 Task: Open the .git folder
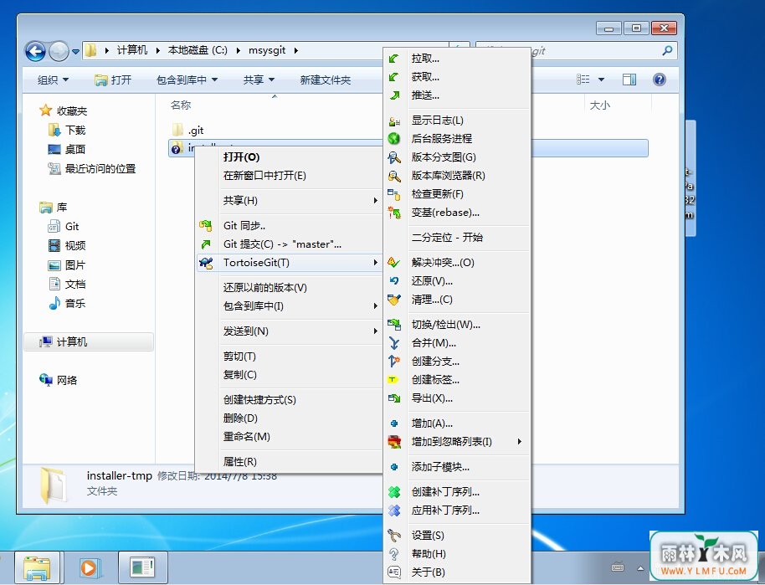pyautogui.click(x=188, y=131)
